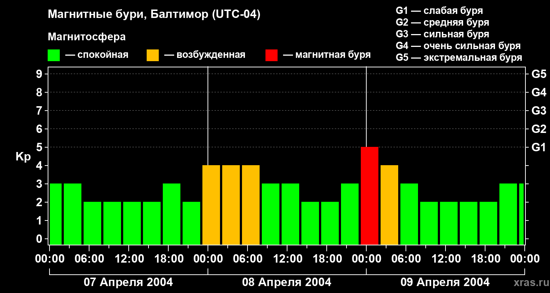
Task: Select the '09 Апреля 2004' date label
Action: [445, 282]
